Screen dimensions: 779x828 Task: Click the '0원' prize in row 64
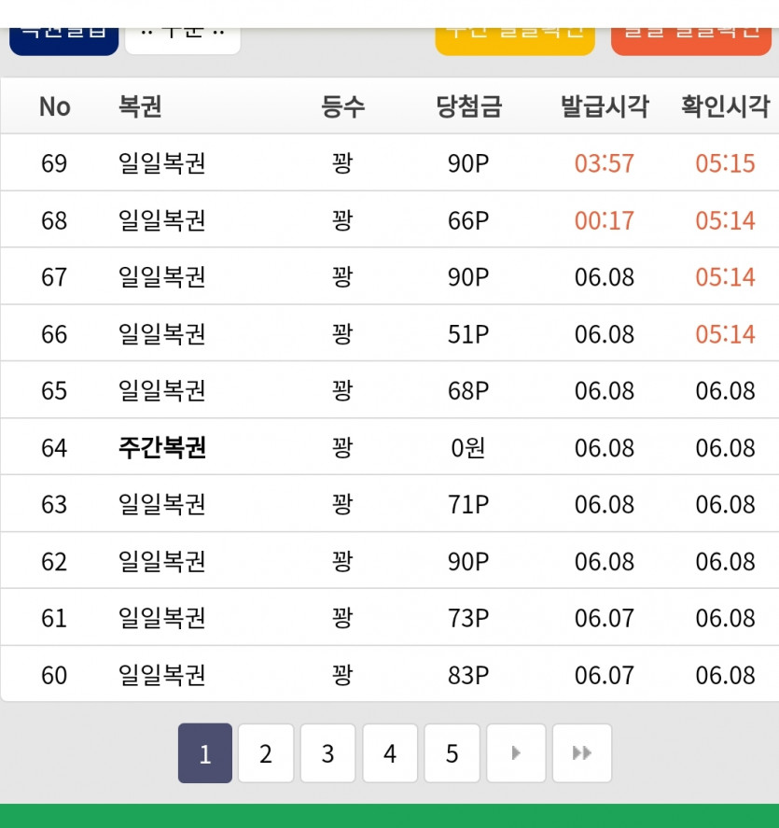click(x=468, y=448)
